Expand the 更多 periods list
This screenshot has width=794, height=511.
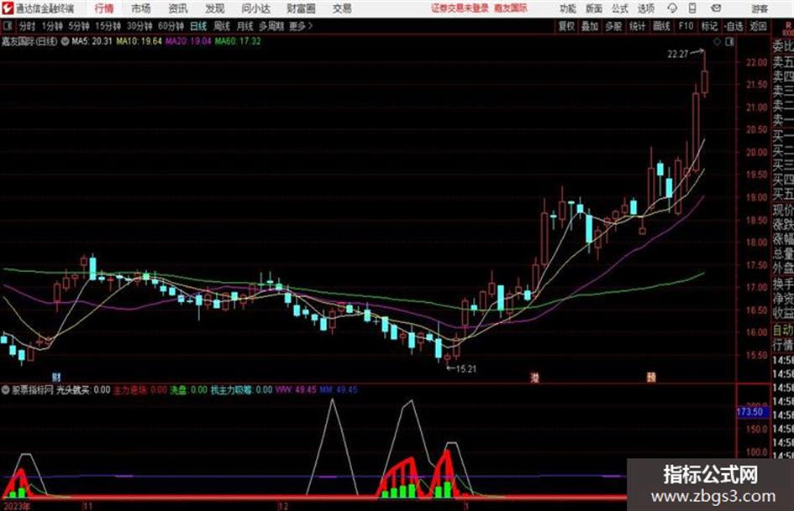click(301, 26)
